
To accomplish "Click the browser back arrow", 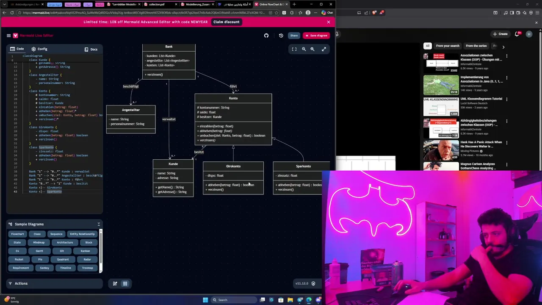I will (x=5, y=13).
